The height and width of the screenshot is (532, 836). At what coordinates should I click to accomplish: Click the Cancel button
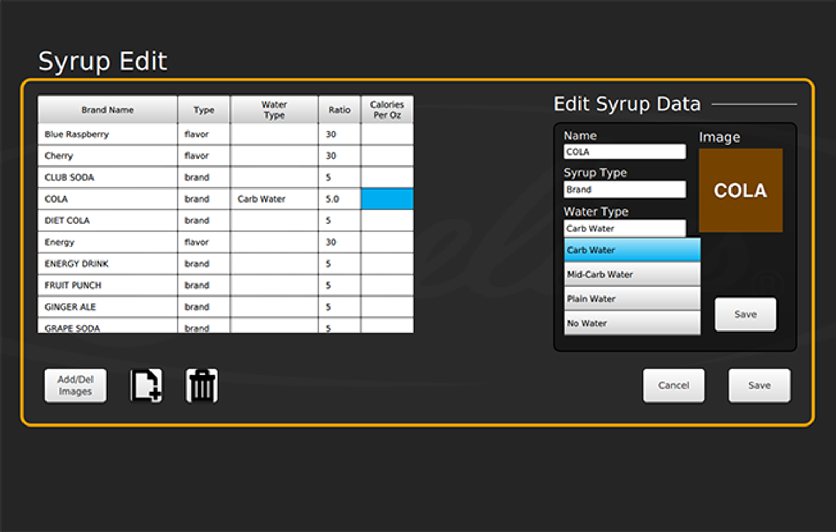pyautogui.click(x=674, y=385)
